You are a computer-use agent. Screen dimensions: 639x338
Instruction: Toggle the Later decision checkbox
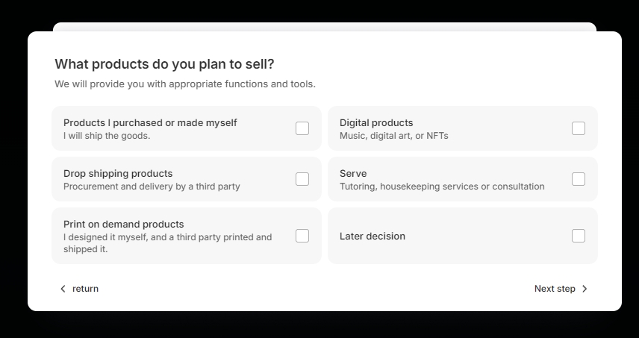point(579,236)
